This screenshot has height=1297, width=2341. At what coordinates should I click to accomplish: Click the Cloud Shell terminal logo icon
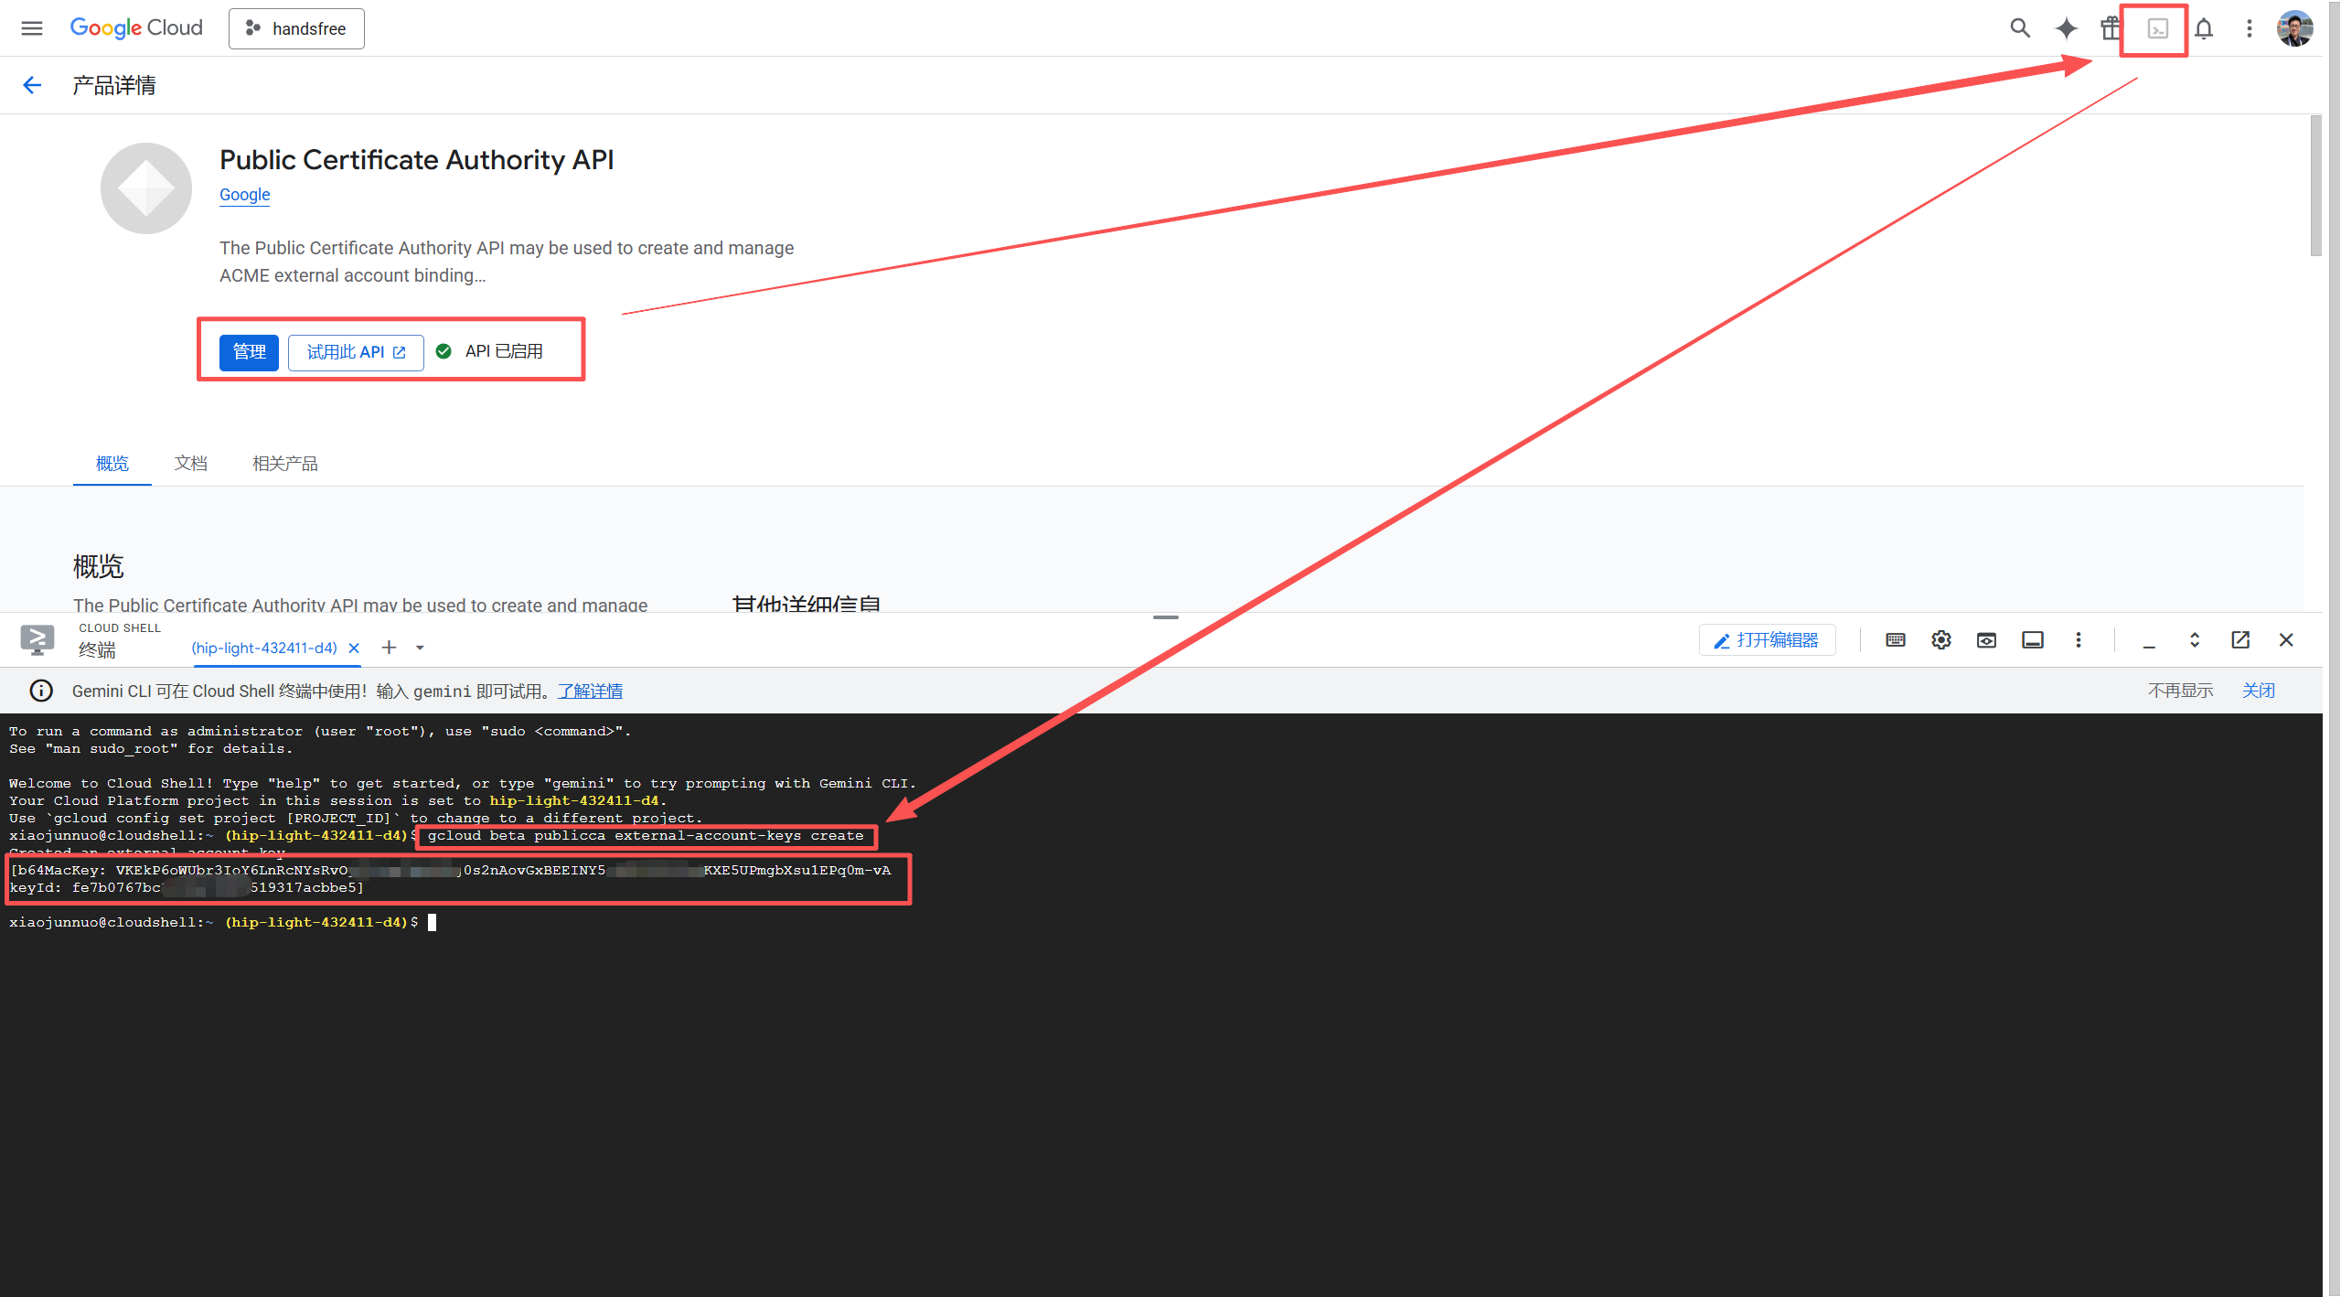coord(37,639)
